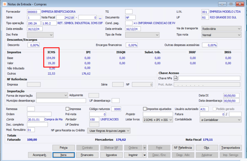Open the arrow next to Ordens button
The height and width of the screenshot is (161, 247).
[144, 148]
